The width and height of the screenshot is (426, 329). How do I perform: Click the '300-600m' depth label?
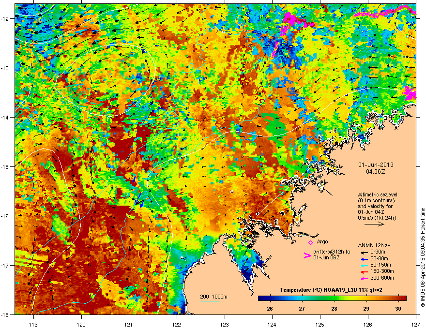click(382, 278)
